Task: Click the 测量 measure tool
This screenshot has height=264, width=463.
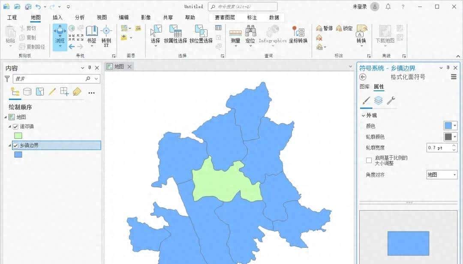Action: pyautogui.click(x=235, y=35)
